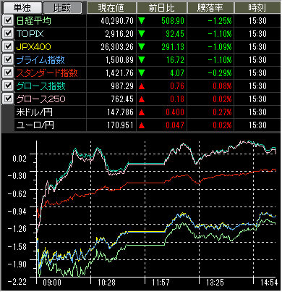Screen dimensions: 282x292
Task: Click the 米ドル/円 up arrow icon
Action: click(x=142, y=112)
